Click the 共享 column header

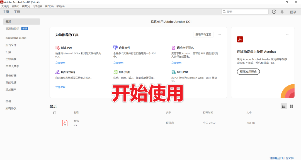[169, 113]
